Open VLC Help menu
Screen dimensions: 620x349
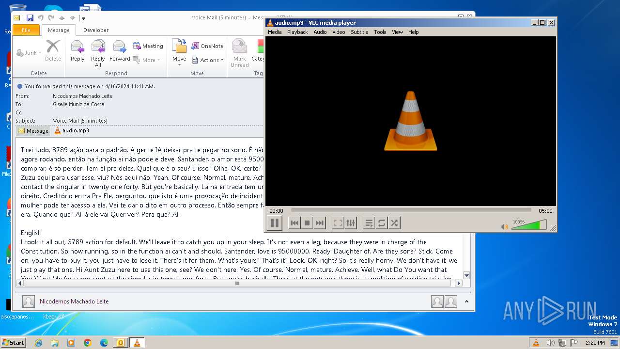point(413,32)
